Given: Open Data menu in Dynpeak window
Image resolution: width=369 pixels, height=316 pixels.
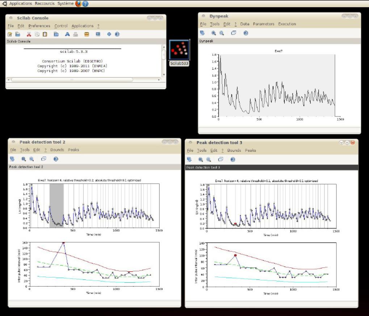Looking at the screenshot, I should click(x=244, y=24).
